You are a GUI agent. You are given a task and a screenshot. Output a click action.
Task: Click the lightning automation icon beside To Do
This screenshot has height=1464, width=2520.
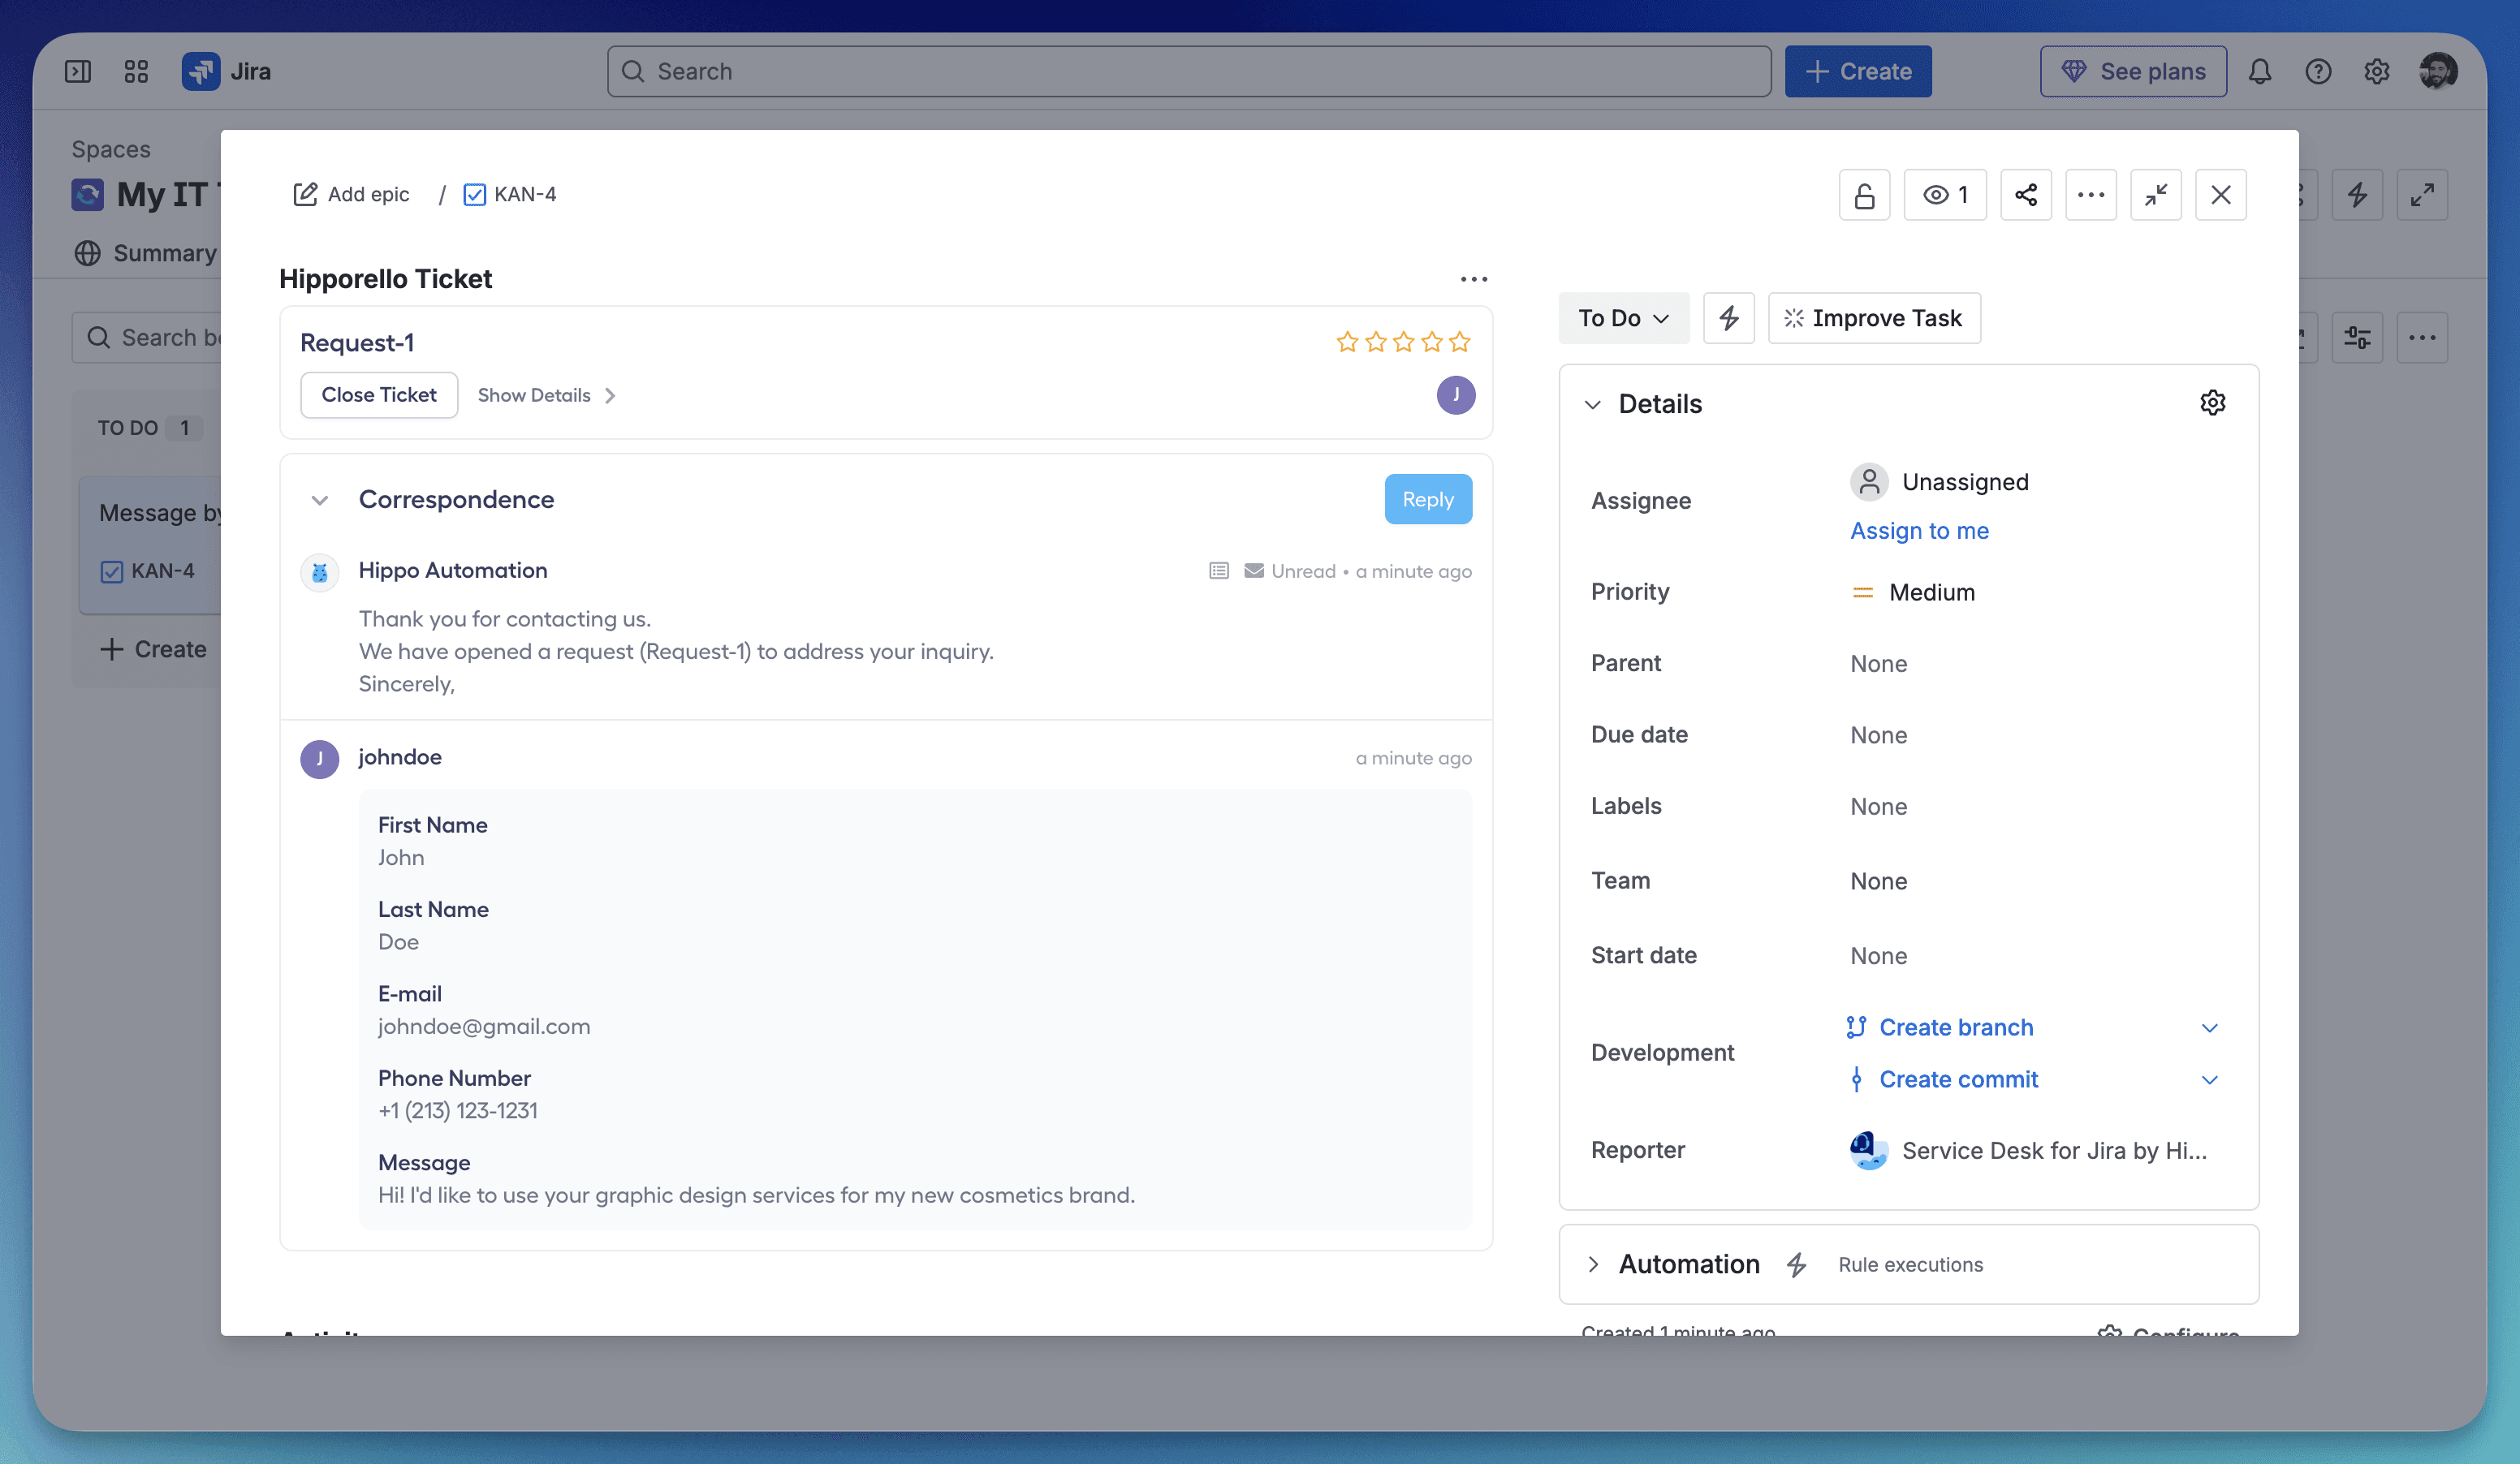(1728, 318)
